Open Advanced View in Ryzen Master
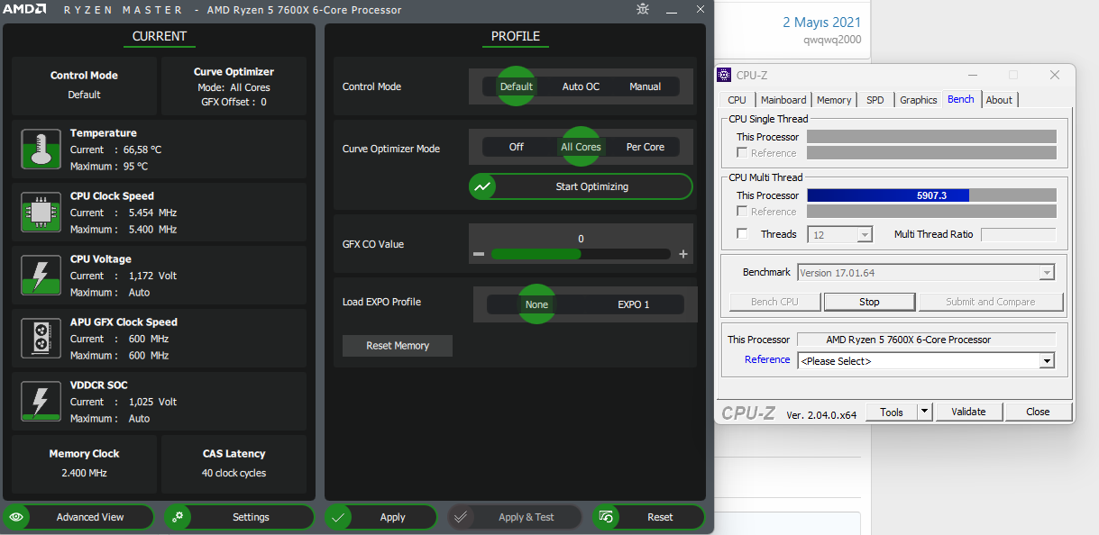Screen dimensions: 1099x535 tap(78, 517)
